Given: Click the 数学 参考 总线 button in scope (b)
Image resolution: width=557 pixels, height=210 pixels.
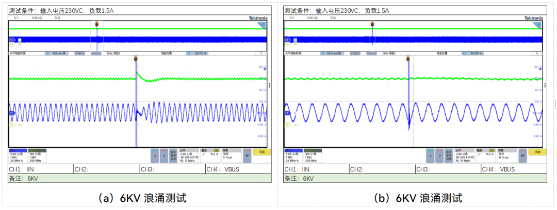Looking at the screenshot, I should pyautogui.click(x=448, y=155).
